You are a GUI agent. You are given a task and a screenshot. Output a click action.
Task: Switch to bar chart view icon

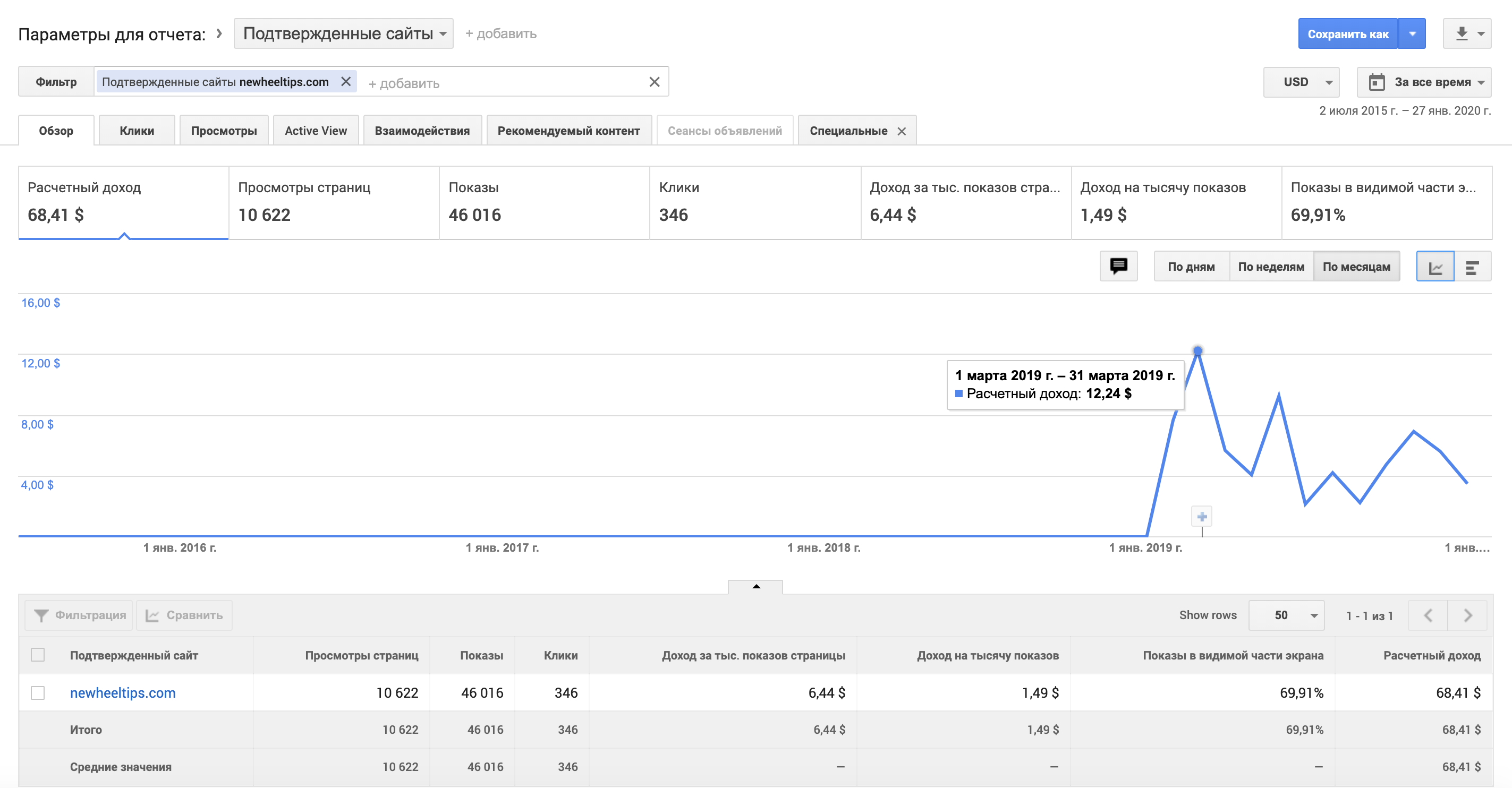1472,267
